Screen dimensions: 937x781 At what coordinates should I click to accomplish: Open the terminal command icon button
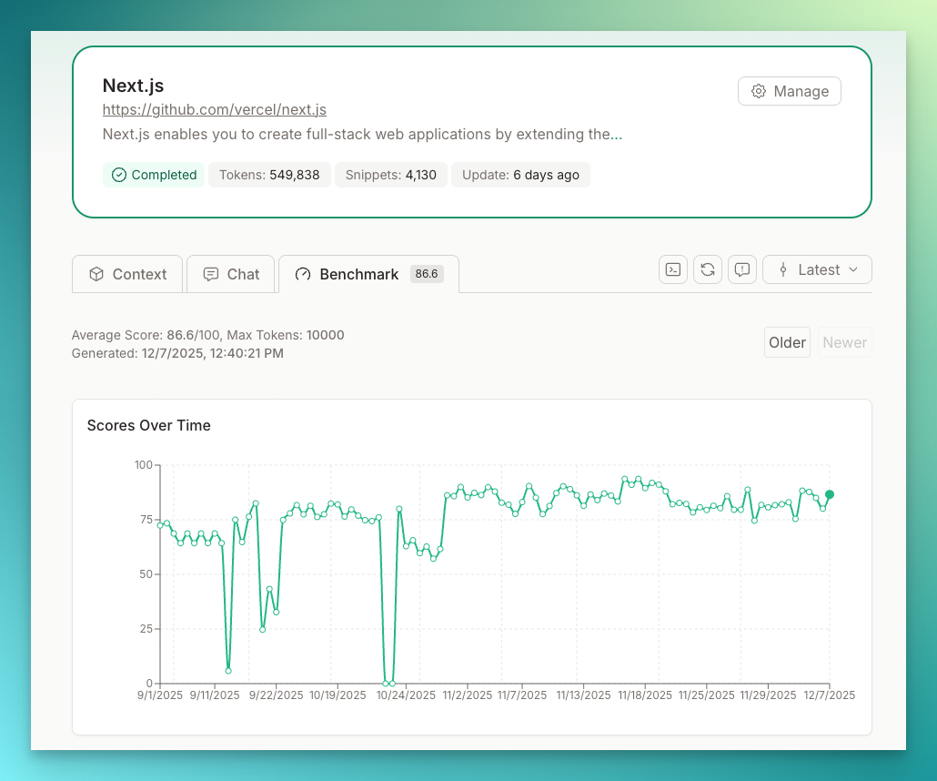(673, 269)
